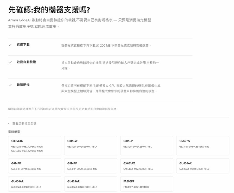Viewport: 234px width, 193px height.
Task: Open the GU606AR model card title
Action: tap(17, 181)
